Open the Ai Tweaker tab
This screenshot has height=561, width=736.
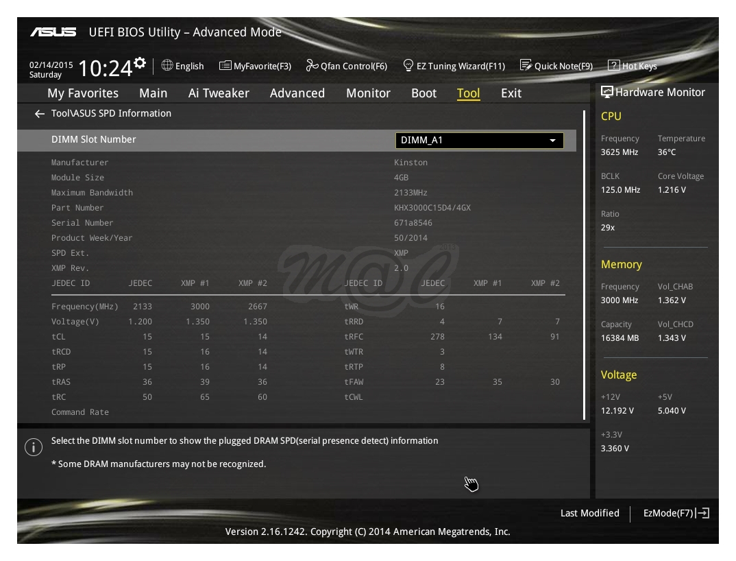(x=219, y=93)
